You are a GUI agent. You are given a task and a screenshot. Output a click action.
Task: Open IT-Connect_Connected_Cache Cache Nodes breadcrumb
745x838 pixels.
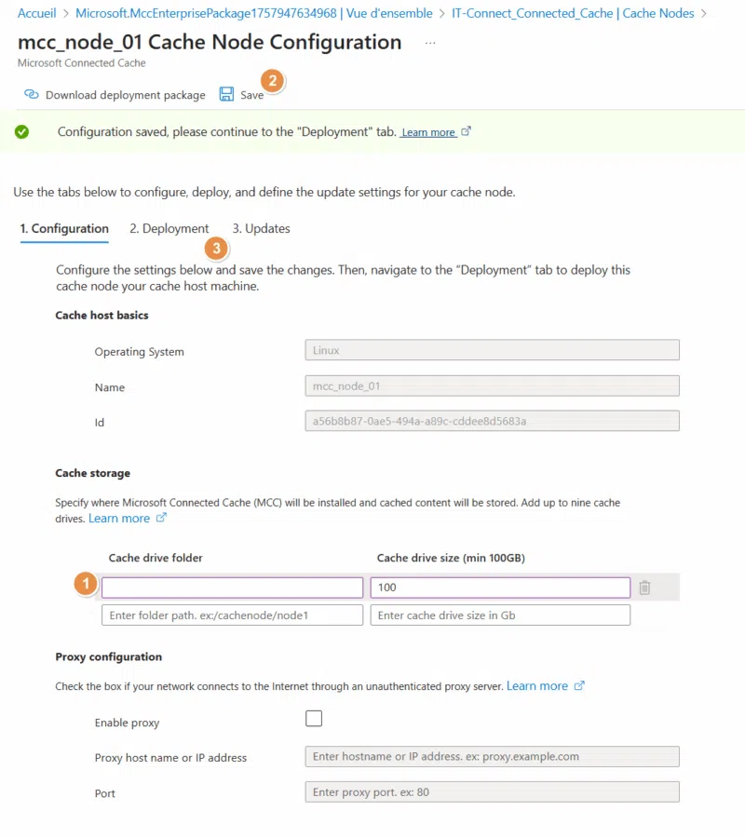coord(574,14)
